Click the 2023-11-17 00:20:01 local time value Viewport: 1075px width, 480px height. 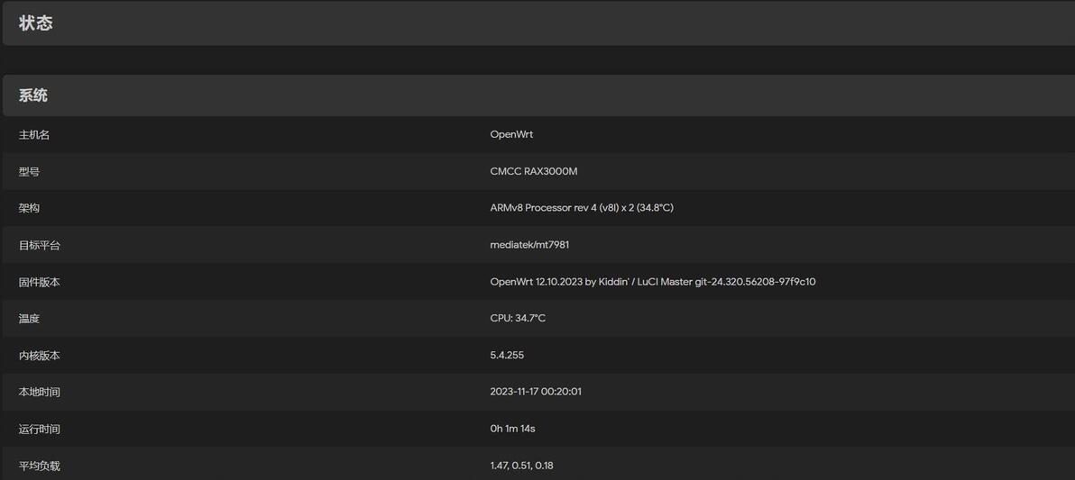pos(536,392)
